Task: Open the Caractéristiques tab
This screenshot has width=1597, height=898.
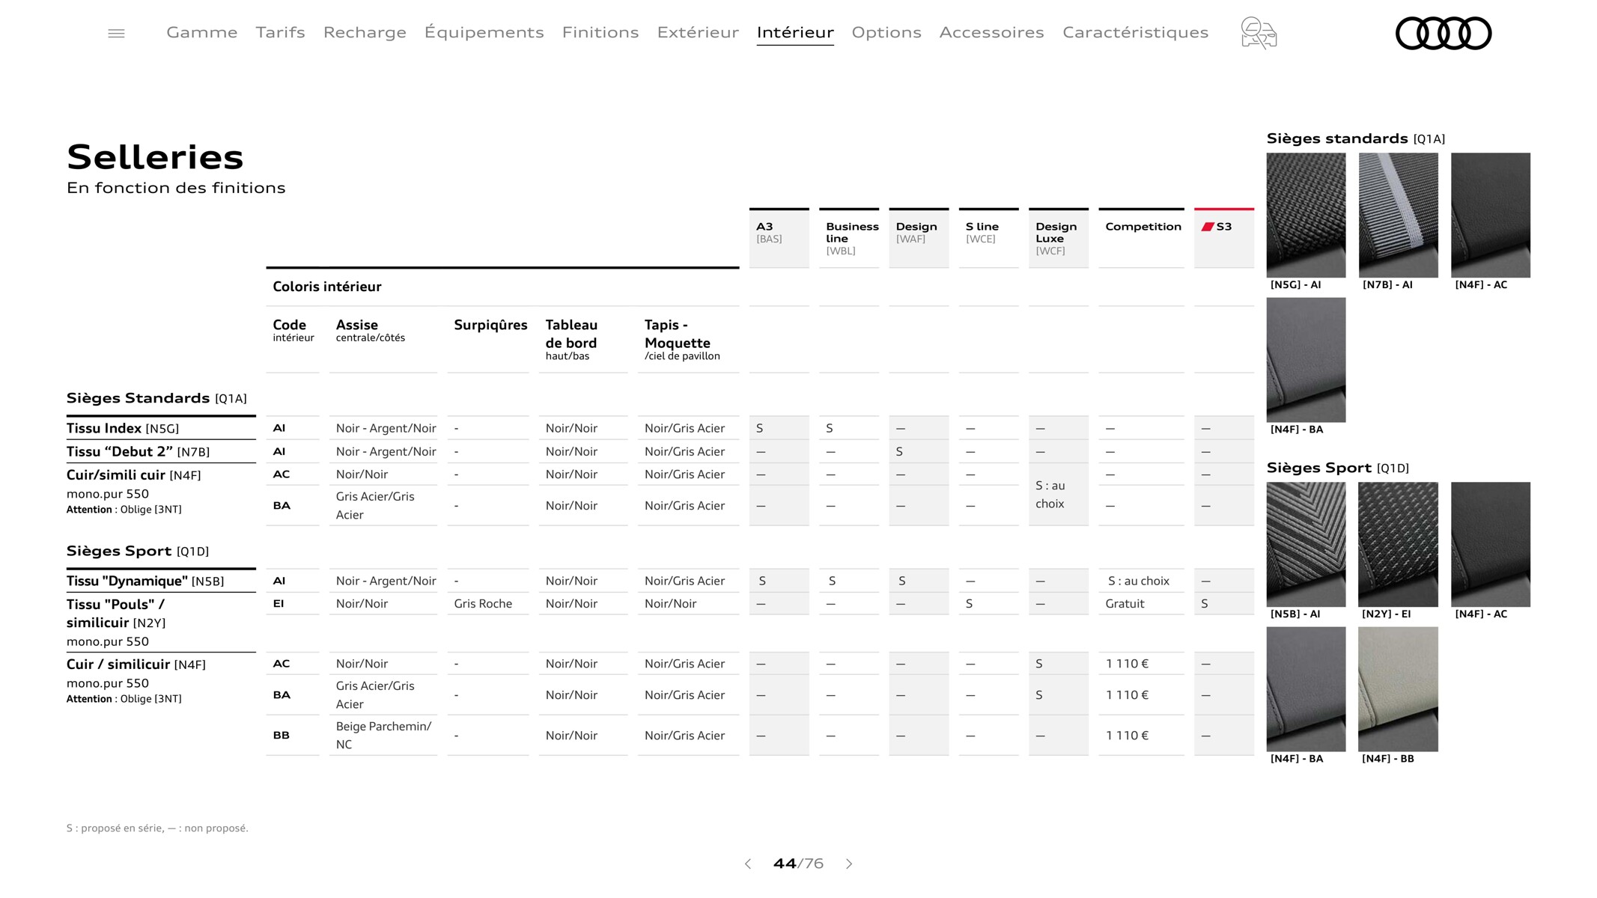Action: click(1135, 32)
